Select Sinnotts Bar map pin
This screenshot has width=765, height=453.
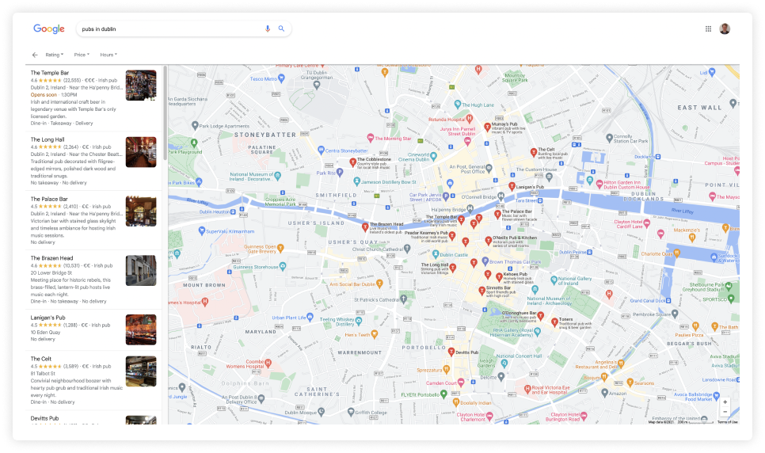[x=481, y=291]
